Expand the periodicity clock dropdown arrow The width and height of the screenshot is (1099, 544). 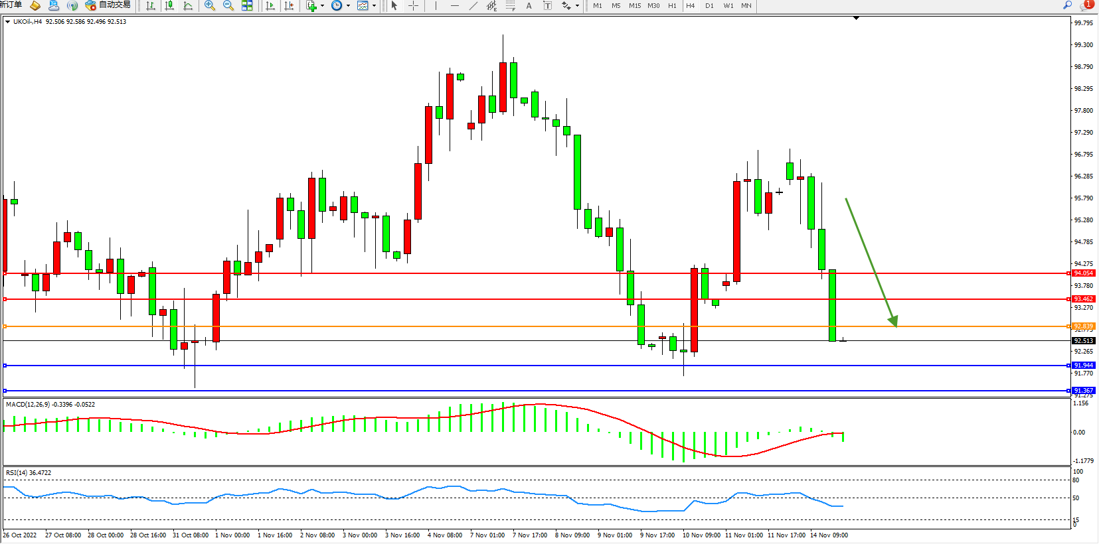tap(348, 6)
